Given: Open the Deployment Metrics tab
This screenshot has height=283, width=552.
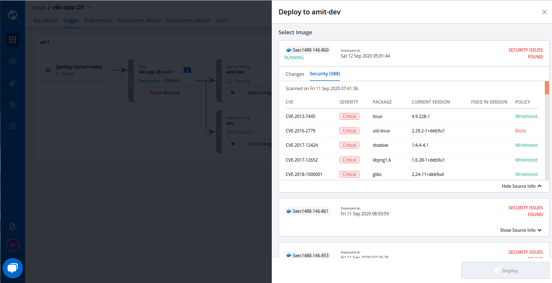Looking at the screenshot, I should click(x=188, y=20).
